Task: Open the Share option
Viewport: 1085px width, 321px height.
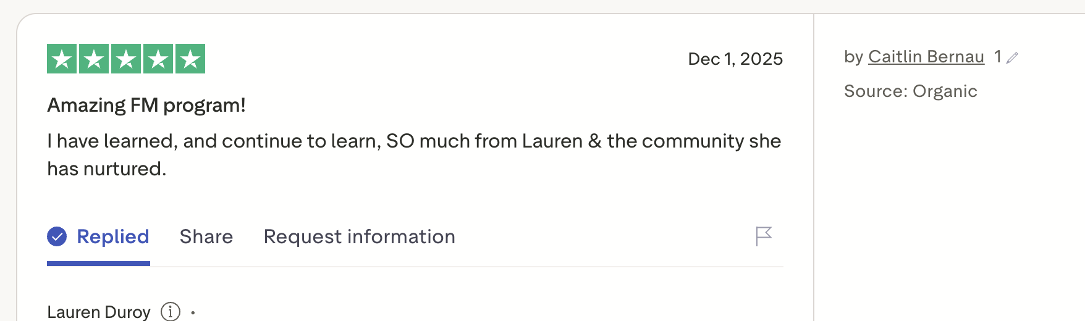Action: pos(206,236)
